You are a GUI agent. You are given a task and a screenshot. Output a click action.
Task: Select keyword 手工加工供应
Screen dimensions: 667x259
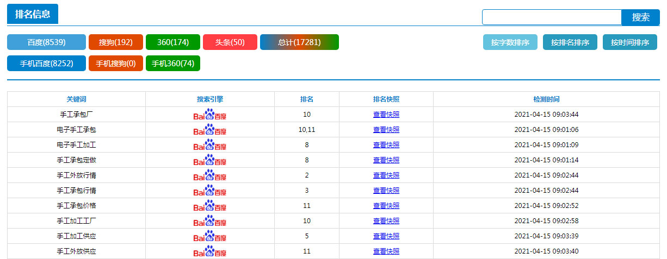click(77, 236)
